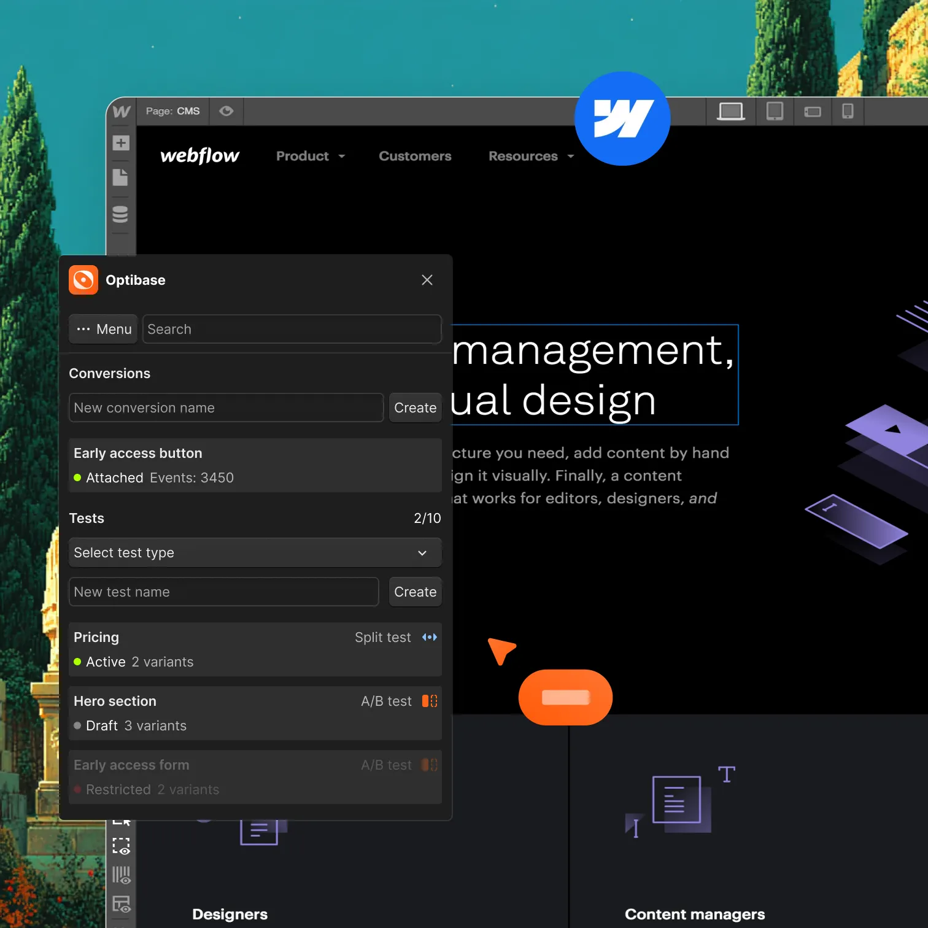
Task: Open the Early access button conversion
Action: (x=255, y=465)
